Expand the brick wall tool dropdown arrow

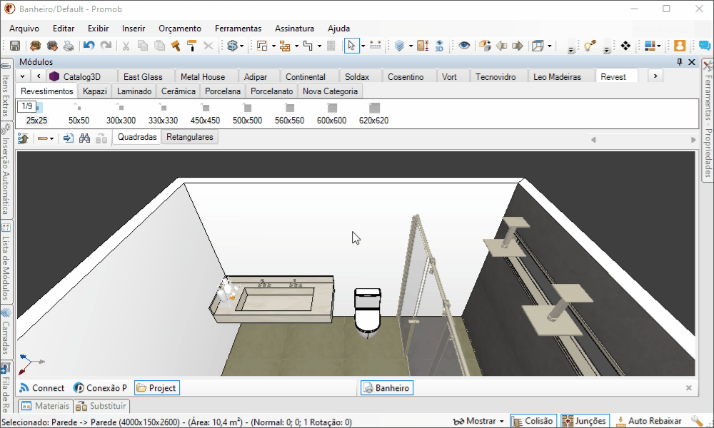296,46
